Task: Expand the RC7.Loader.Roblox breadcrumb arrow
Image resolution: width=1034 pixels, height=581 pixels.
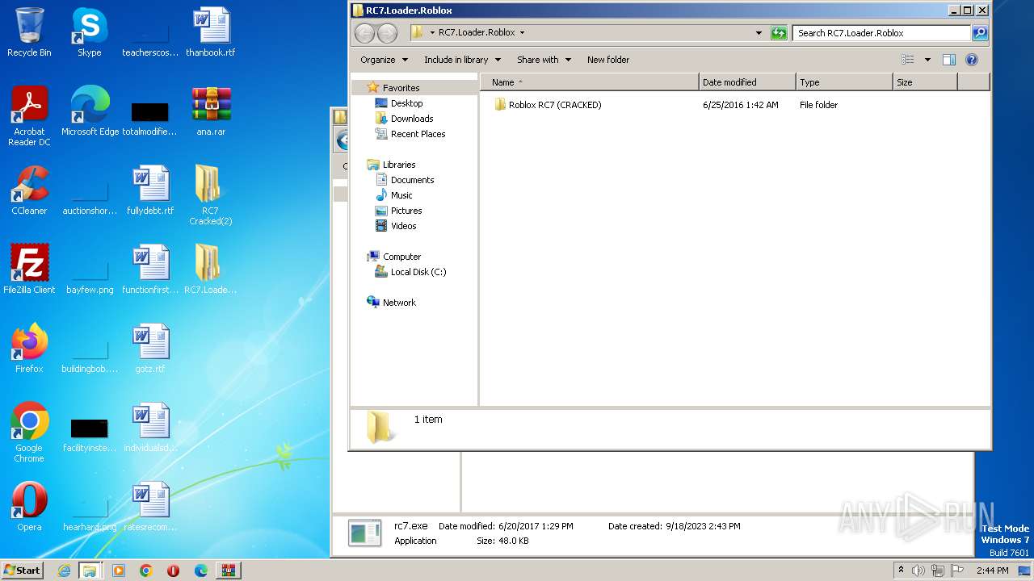Action: (x=522, y=33)
